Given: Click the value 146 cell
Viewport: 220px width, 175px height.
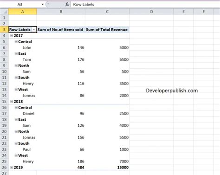Looking at the screenshot, I should (61, 48).
